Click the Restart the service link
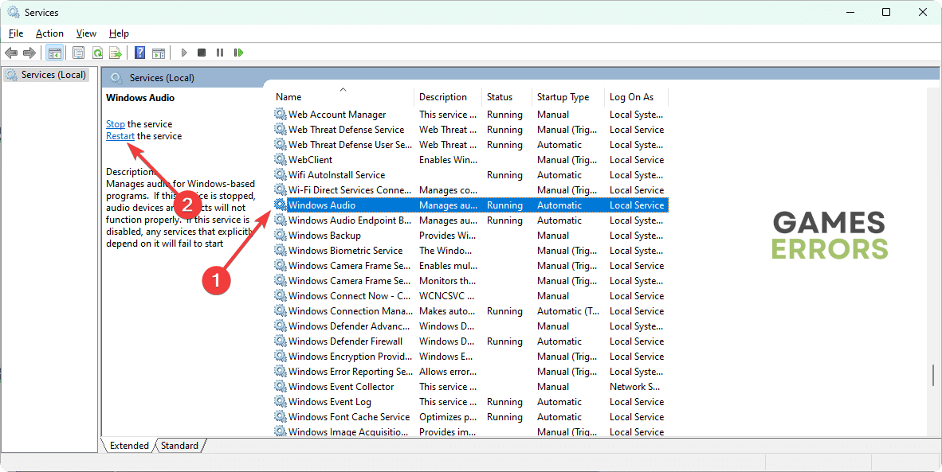942x472 pixels. point(120,136)
